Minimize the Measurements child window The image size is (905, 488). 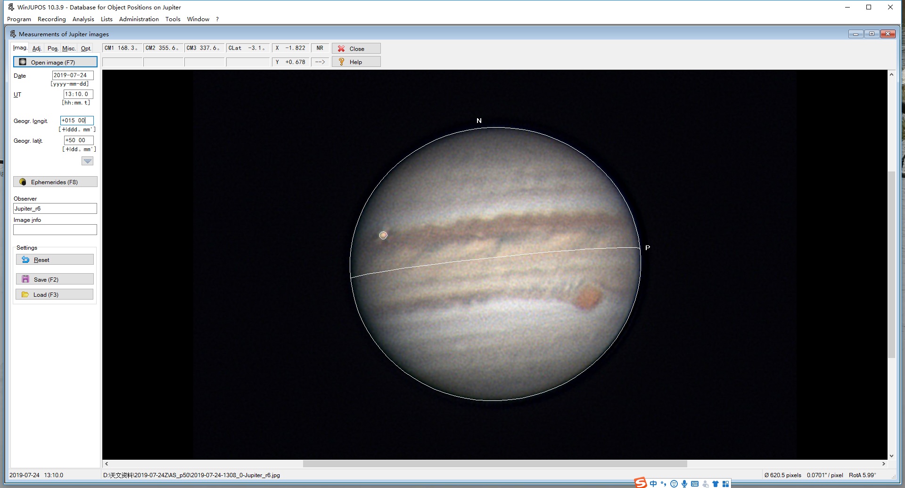(856, 34)
